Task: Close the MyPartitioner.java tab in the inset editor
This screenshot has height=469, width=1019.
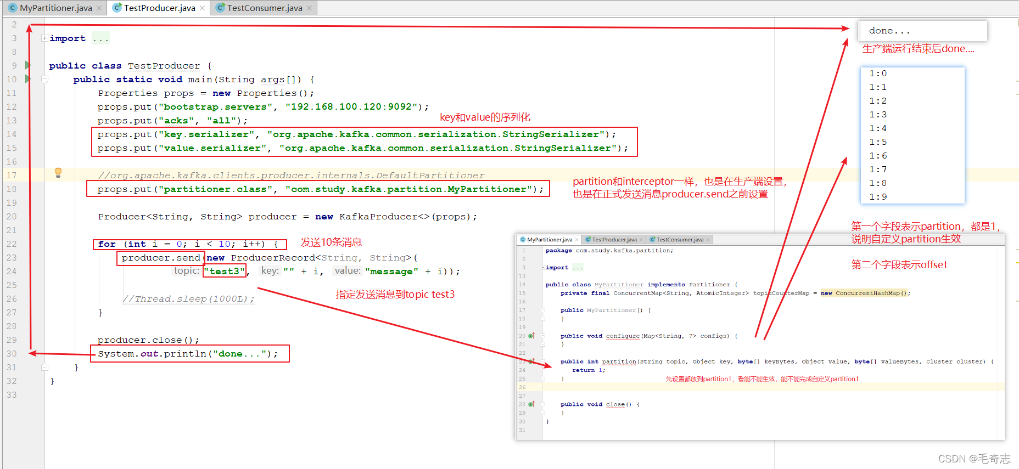Action: click(x=576, y=240)
